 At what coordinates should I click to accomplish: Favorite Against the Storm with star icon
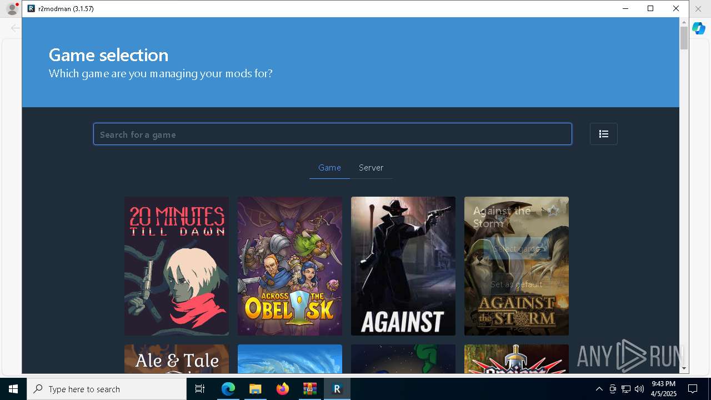click(553, 211)
